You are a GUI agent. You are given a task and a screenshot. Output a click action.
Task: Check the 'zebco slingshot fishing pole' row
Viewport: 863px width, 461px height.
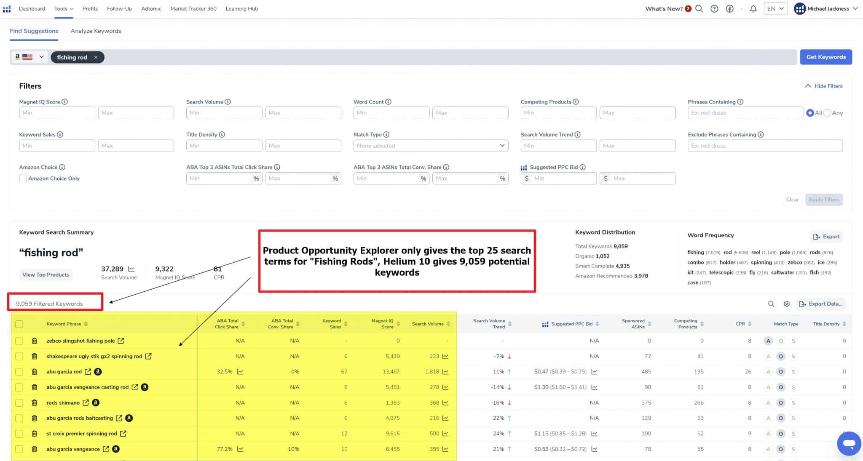click(19, 341)
